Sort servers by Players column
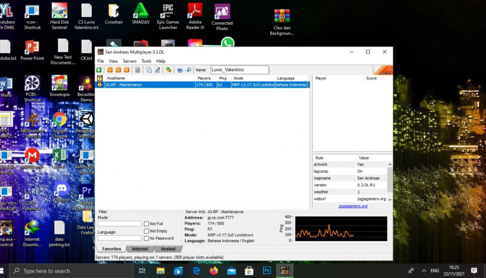Viewport: 486px width, 278px height. coord(205,78)
